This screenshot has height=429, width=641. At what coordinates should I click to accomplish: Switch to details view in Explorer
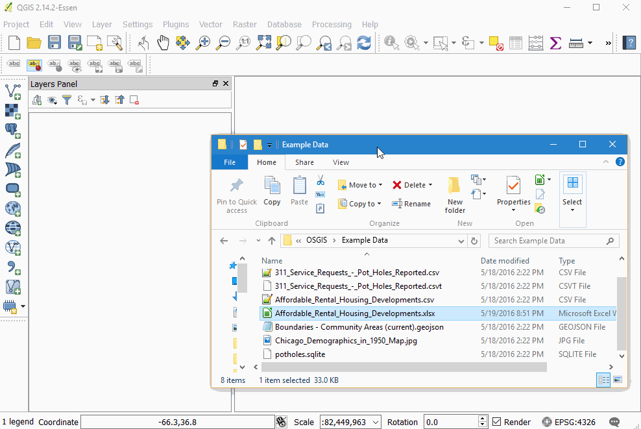[x=603, y=380]
